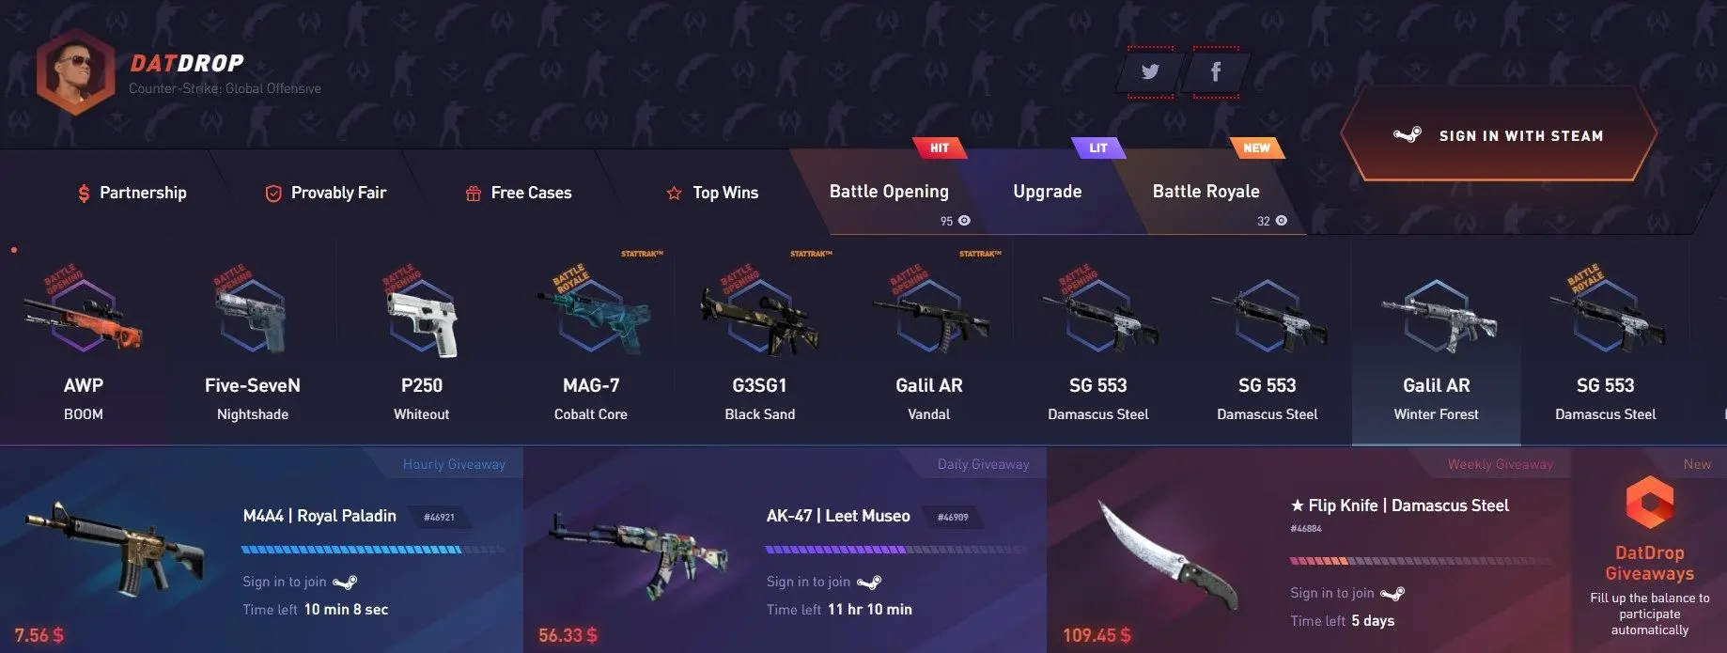Click the Flip Knife giveaway progress bar
Image resolution: width=1727 pixels, height=653 pixels.
pyautogui.click(x=1421, y=561)
